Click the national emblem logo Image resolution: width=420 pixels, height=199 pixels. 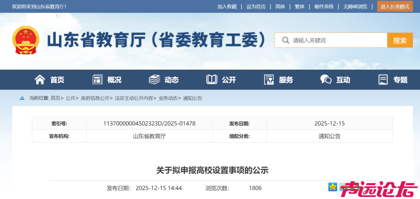[26, 40]
